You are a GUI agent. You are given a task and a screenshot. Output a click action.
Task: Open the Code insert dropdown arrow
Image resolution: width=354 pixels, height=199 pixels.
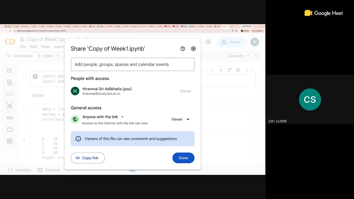pyautogui.click(x=58, y=56)
